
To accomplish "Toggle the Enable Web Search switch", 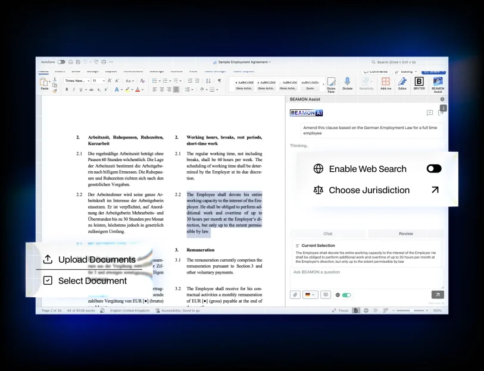I will coord(434,169).
